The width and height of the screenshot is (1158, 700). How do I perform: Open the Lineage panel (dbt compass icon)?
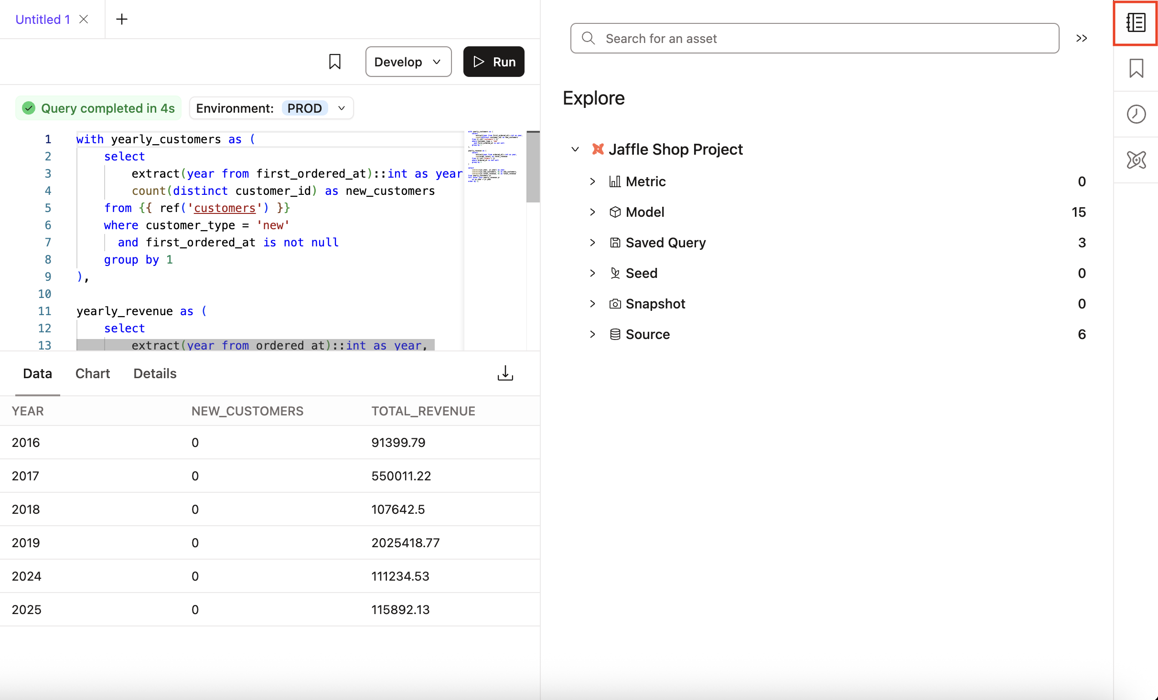(1136, 160)
